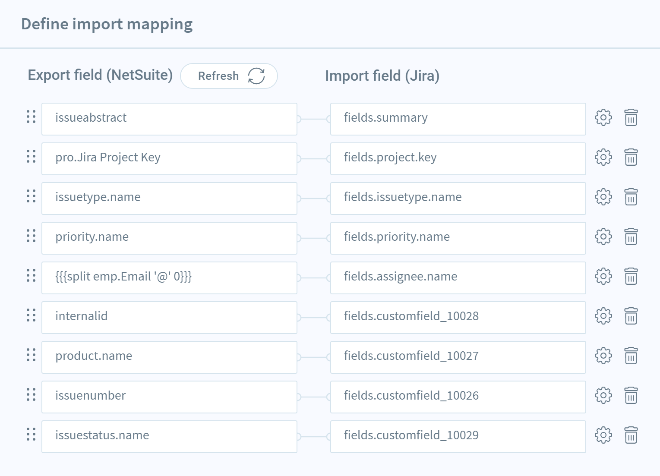
Task: Grab the drag handle for pro.Jira Project Key row
Action: tap(31, 156)
